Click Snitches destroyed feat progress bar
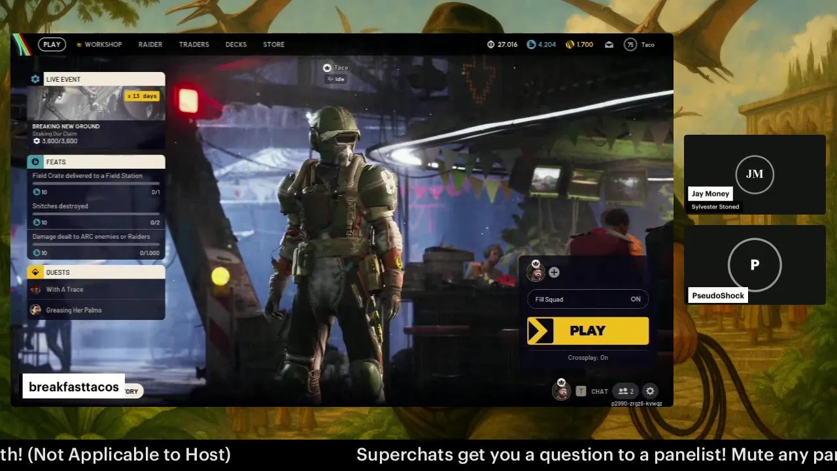The width and height of the screenshot is (837, 471). (x=96, y=213)
